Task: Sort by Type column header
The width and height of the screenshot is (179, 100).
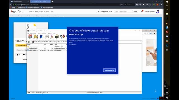Action: 56,44
